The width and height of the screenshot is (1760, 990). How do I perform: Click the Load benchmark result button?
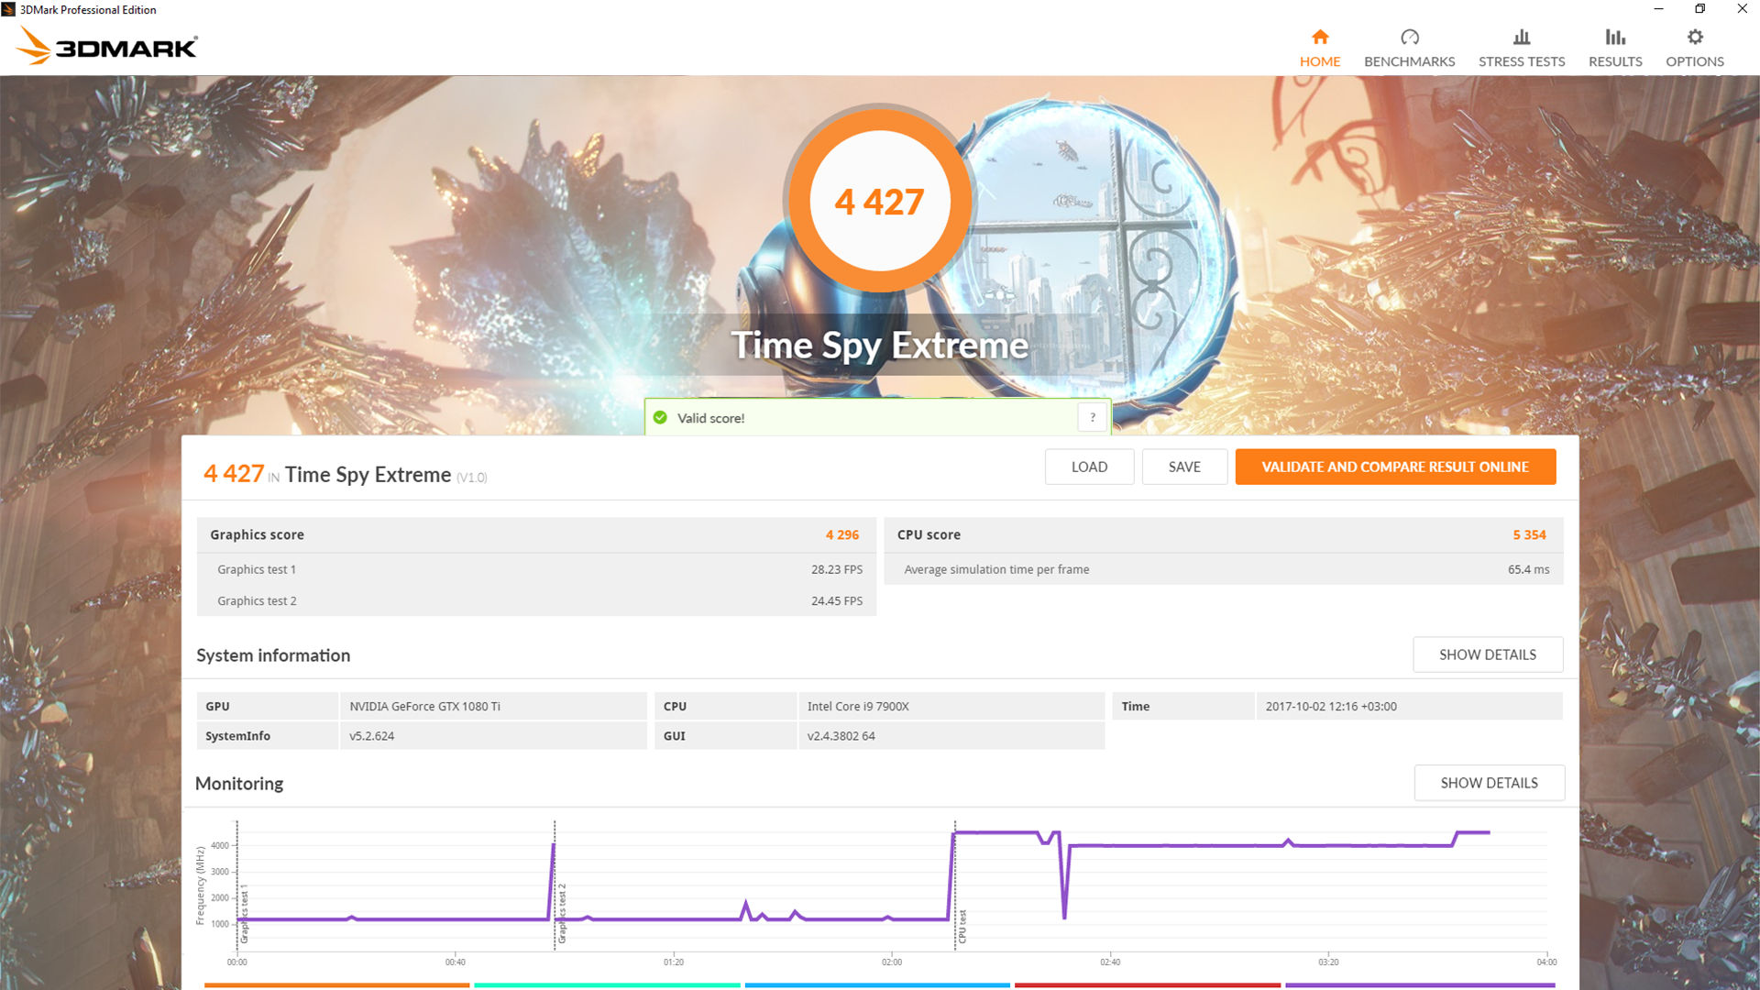click(x=1088, y=466)
